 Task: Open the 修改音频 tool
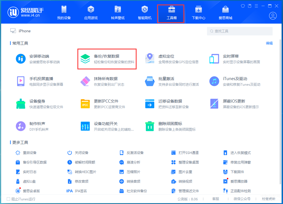click(78, 182)
